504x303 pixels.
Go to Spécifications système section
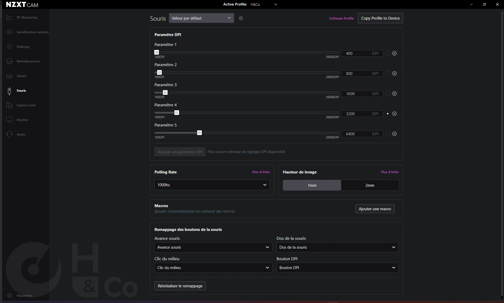[33, 32]
